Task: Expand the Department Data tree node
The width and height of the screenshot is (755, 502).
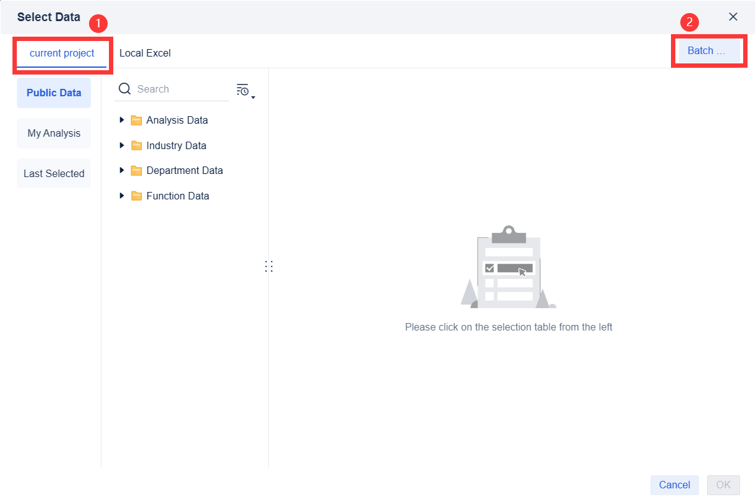Action: click(122, 170)
